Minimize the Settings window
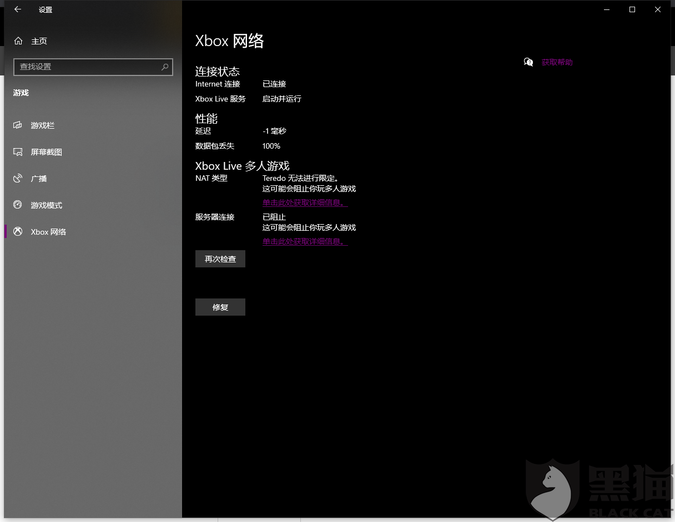 [x=607, y=9]
